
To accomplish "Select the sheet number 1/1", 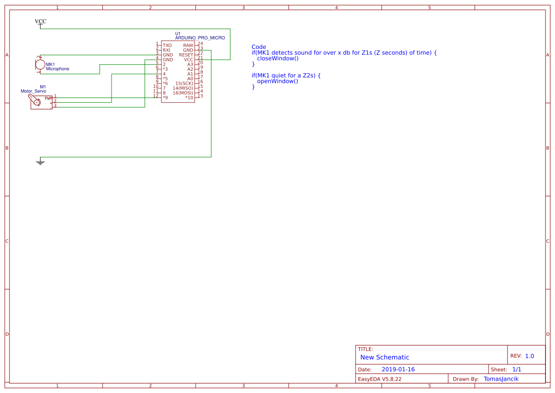I will click(517, 369).
